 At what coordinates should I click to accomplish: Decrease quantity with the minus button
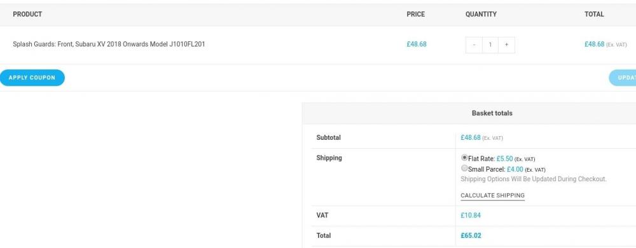474,45
